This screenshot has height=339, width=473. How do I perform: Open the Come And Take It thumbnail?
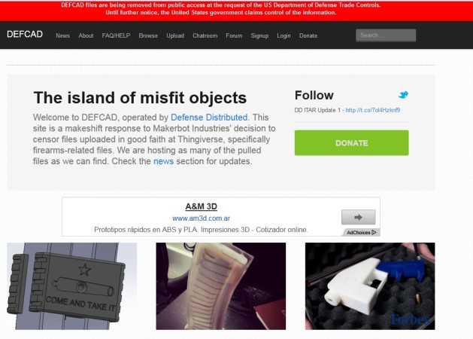[71, 286]
